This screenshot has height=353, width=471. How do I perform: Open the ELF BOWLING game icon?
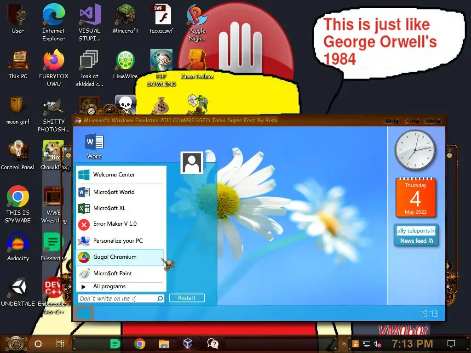(x=161, y=68)
